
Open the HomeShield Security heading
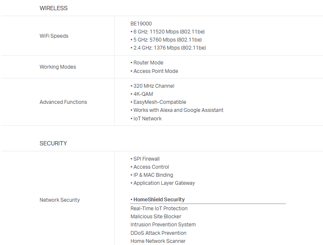[x=159, y=200]
